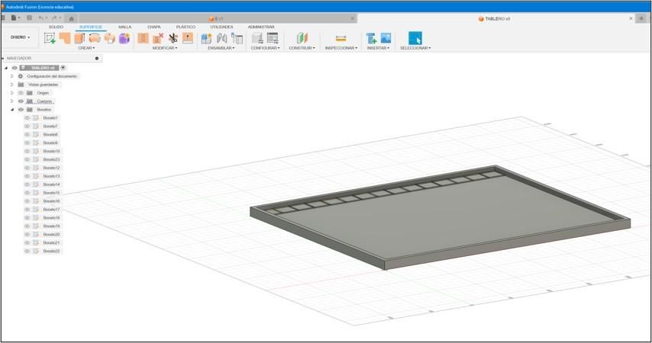Toggle visibility eye of Bocetos folder

click(21, 110)
